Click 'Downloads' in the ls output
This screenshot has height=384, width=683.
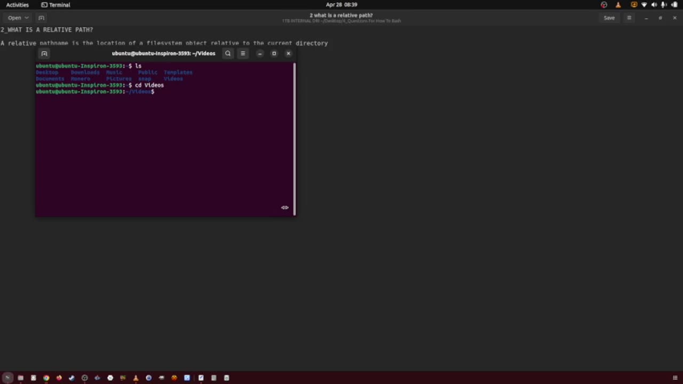[85, 72]
